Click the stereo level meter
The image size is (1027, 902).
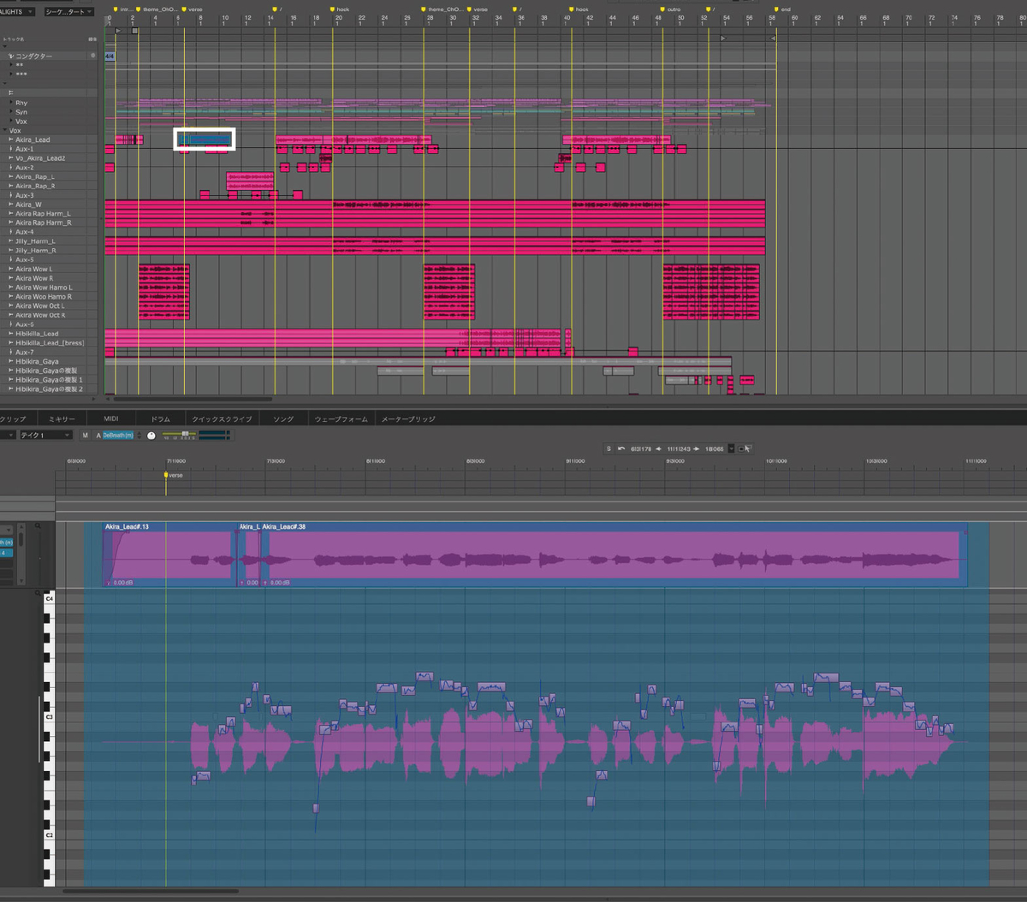pos(215,436)
